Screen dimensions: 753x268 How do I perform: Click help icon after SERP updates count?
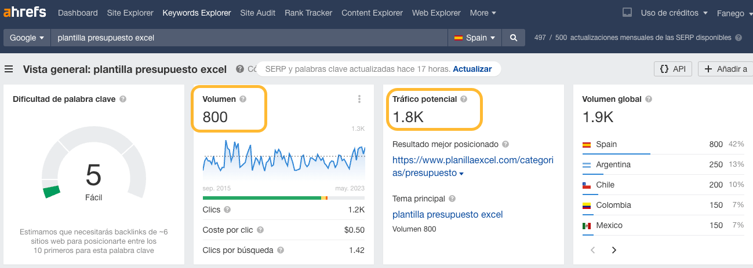[x=739, y=38]
